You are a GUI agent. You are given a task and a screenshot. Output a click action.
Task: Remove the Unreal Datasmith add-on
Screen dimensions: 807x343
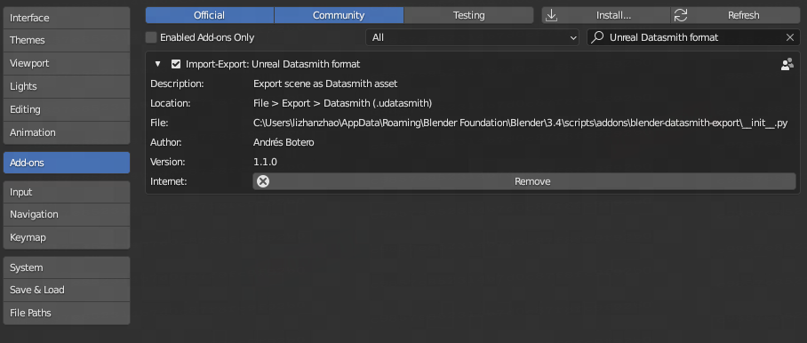[x=524, y=181]
